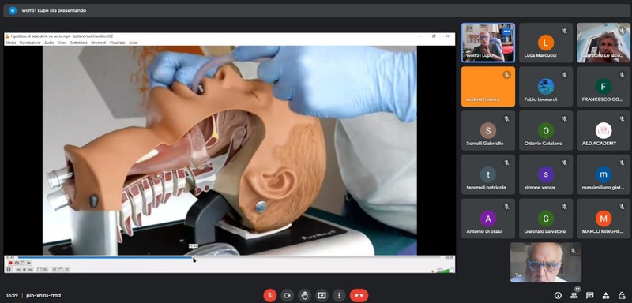Unmute the microphone in the call bar
Screen dimensions: 632x303
[x=270, y=295]
